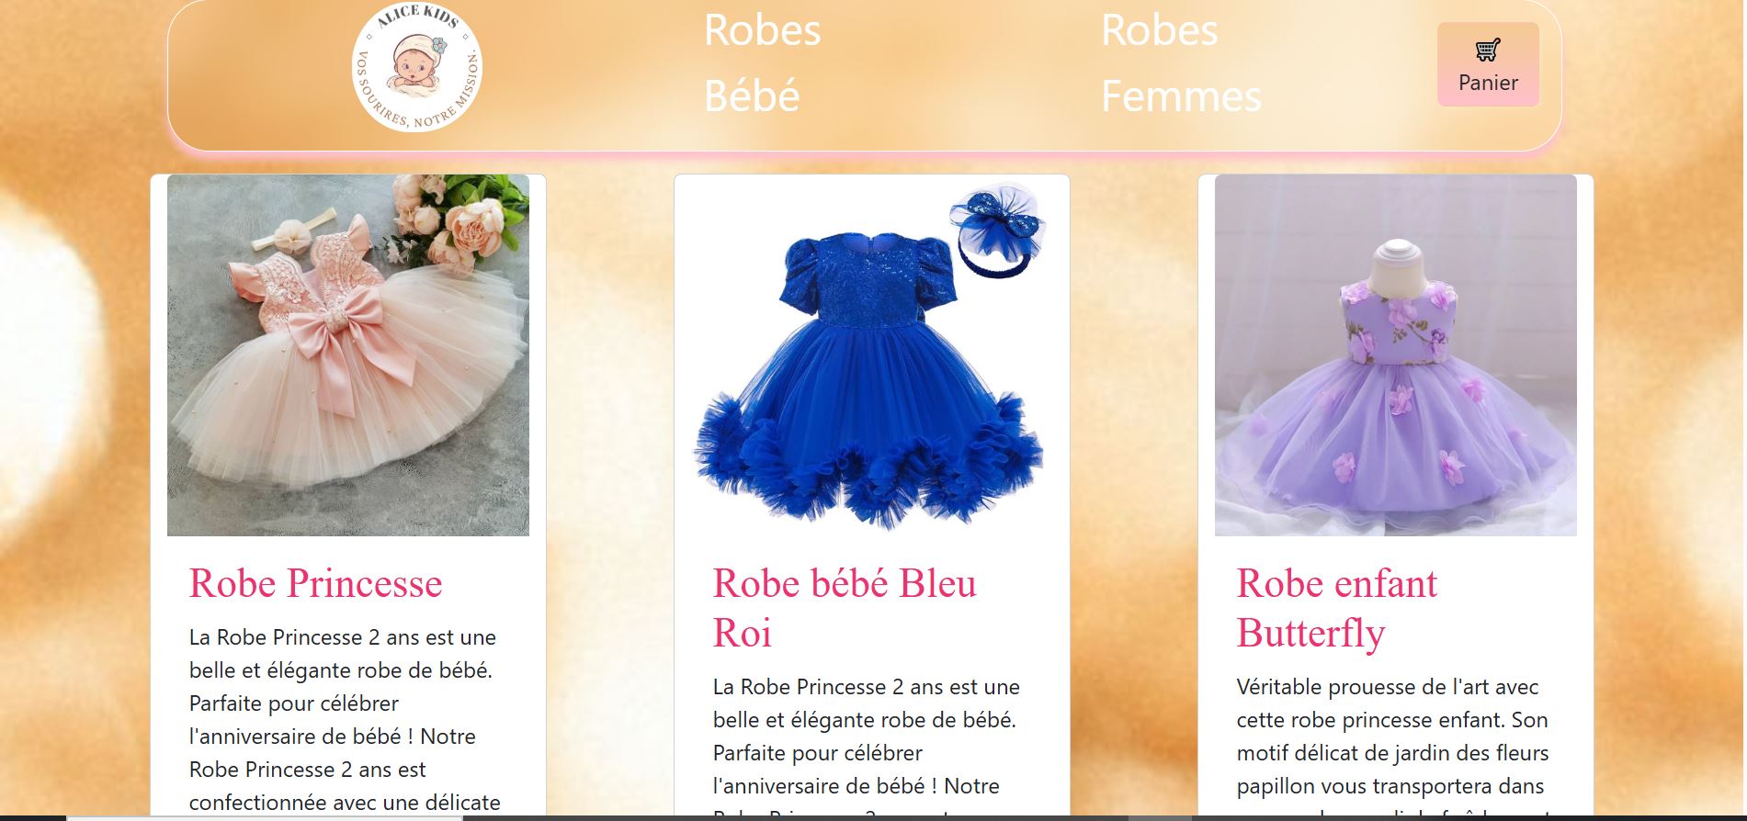
Task: Open the Robes Bébé menu link
Action: pyautogui.click(x=762, y=63)
